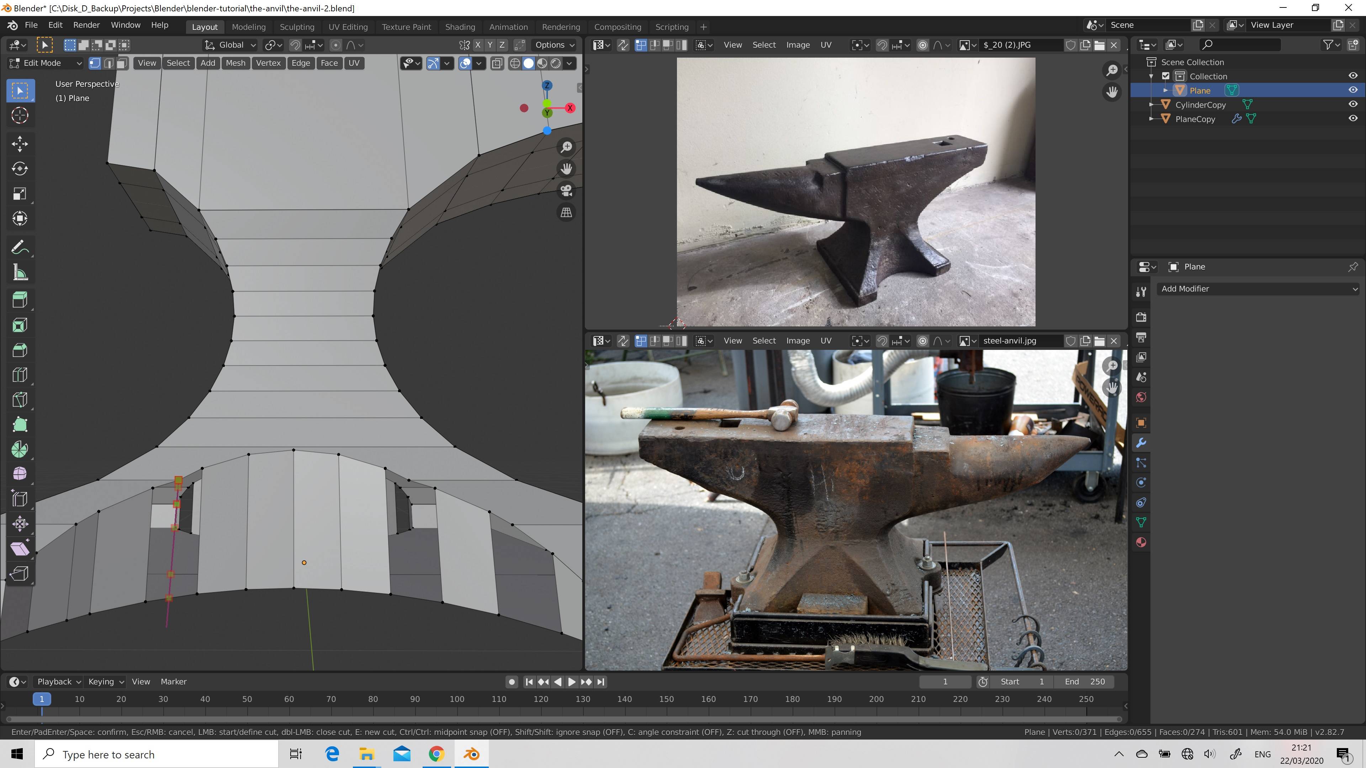Screen dimensions: 1366x768
Task: Select the Annotate tool
Action: pyautogui.click(x=20, y=246)
